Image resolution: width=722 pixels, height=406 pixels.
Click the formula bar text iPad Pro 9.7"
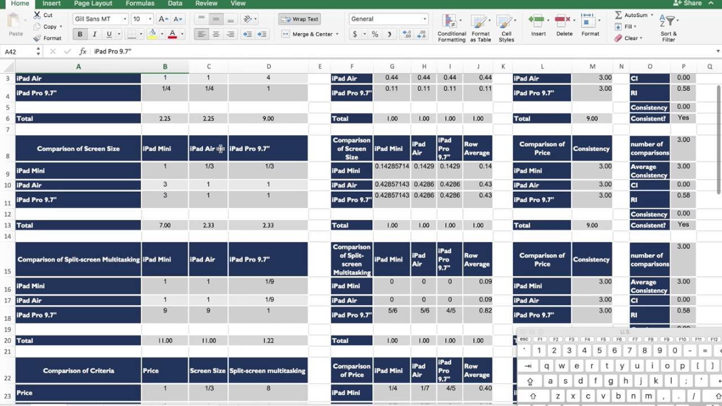(x=113, y=51)
